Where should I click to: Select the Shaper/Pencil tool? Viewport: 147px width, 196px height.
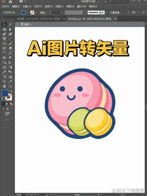pos(4,48)
